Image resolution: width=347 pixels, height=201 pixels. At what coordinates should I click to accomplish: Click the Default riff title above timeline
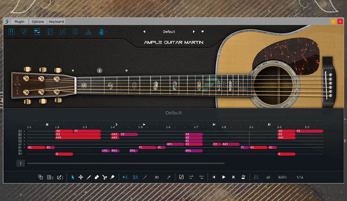174,113
